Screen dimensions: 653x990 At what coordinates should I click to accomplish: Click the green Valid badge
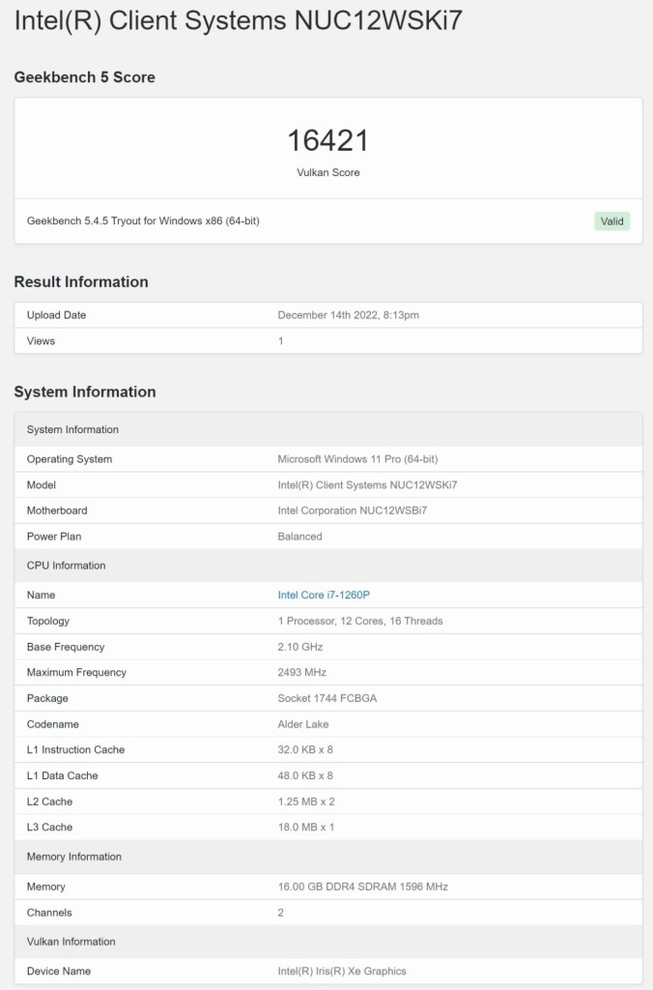612,221
